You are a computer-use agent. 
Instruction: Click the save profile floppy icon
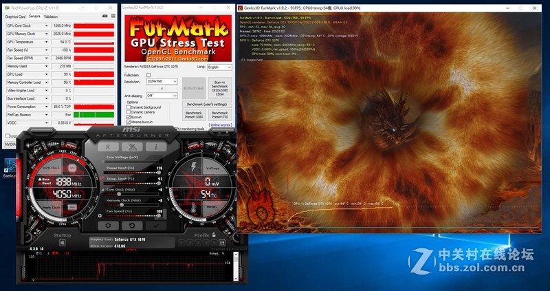pos(222,243)
